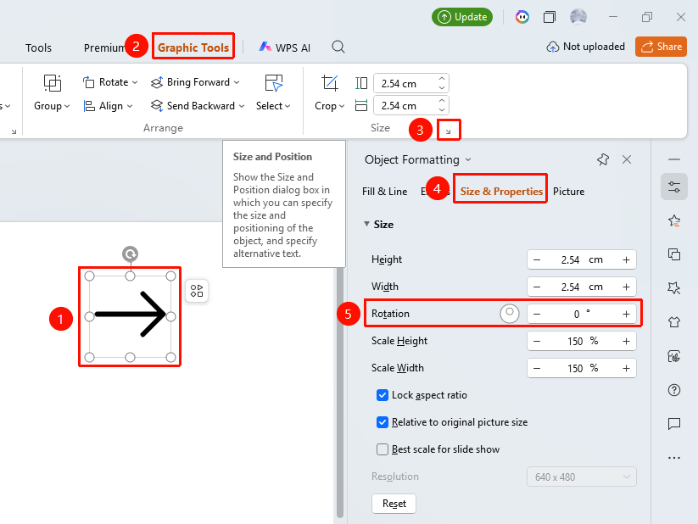Click the WPS AI icon

coord(265,47)
